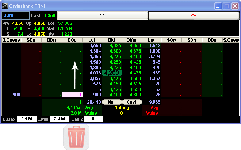Click total offer lot 9,935
The width and height of the screenshot is (241, 150).
click(155, 102)
